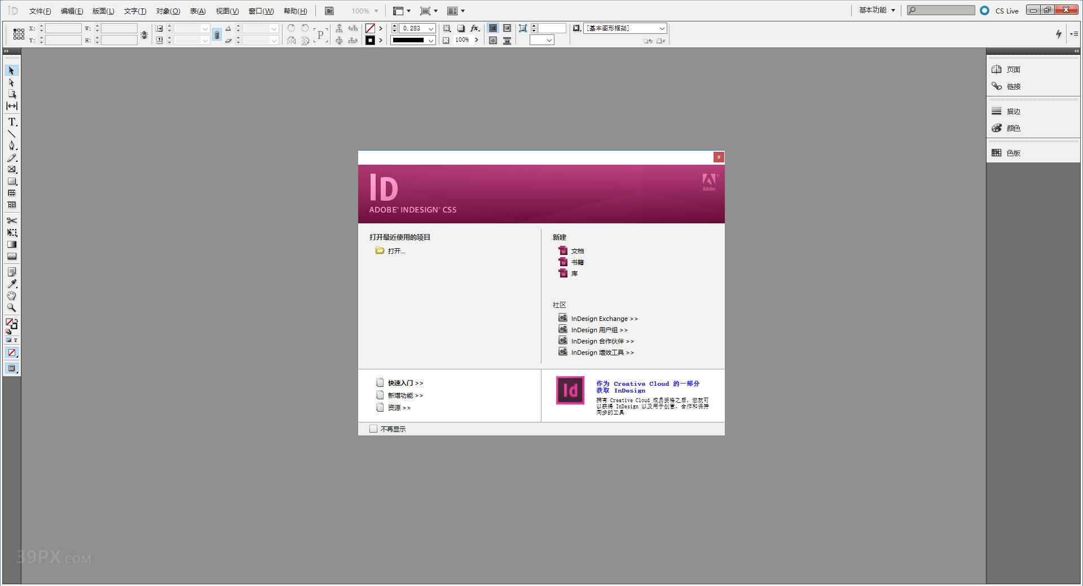
Task: Select the Hand tool
Action: pos(11,296)
